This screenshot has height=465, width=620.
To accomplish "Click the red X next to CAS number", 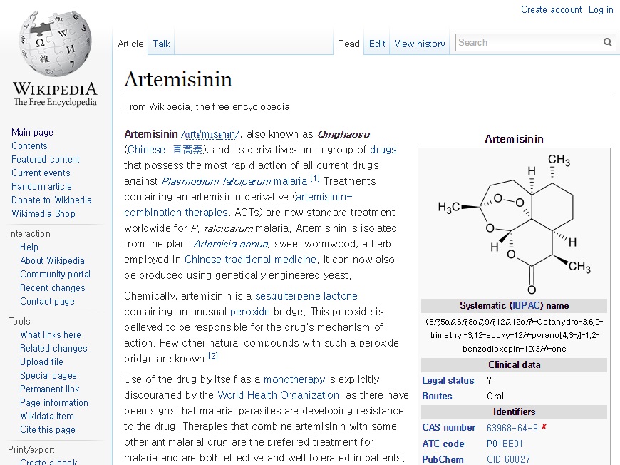I will tap(544, 426).
